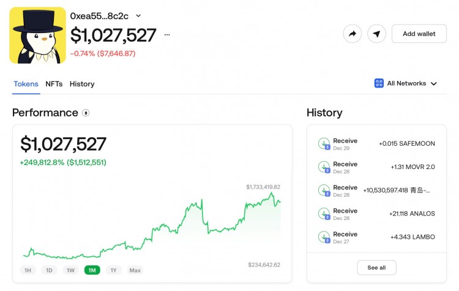This screenshot has width=459, height=291.
Task: Click the LAMBO receive arrow icon
Action: [324, 236]
